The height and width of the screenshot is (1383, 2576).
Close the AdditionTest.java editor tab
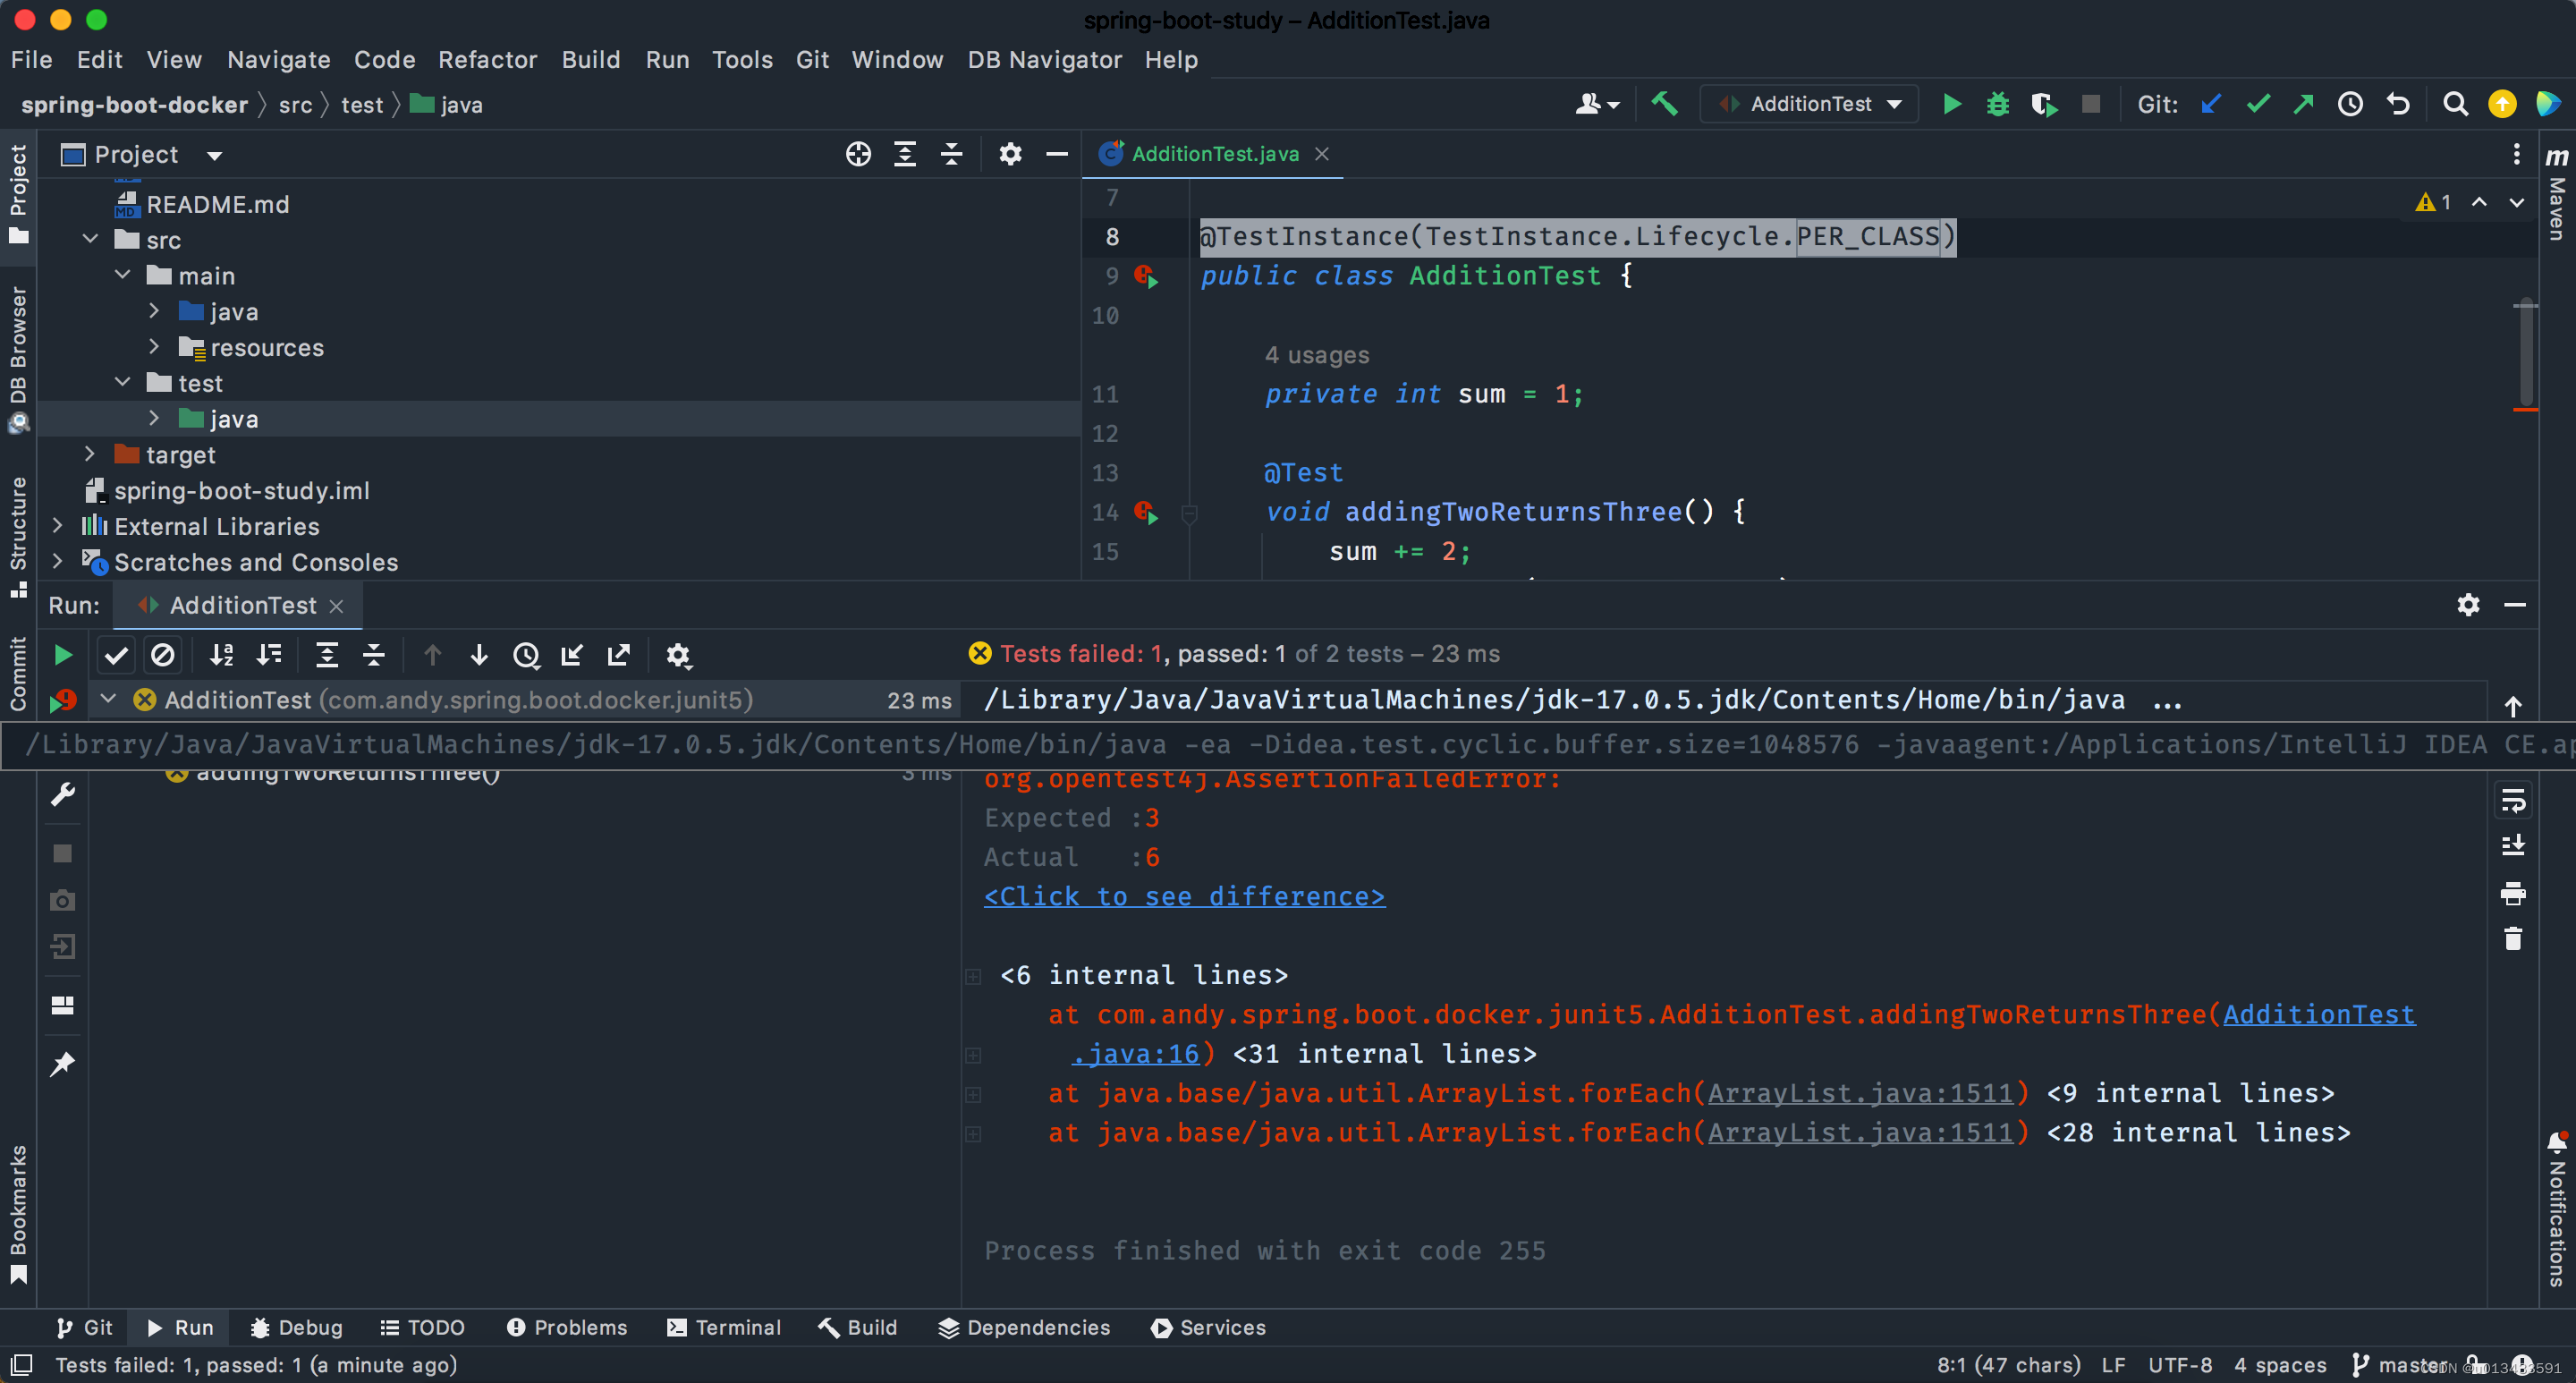(1322, 154)
